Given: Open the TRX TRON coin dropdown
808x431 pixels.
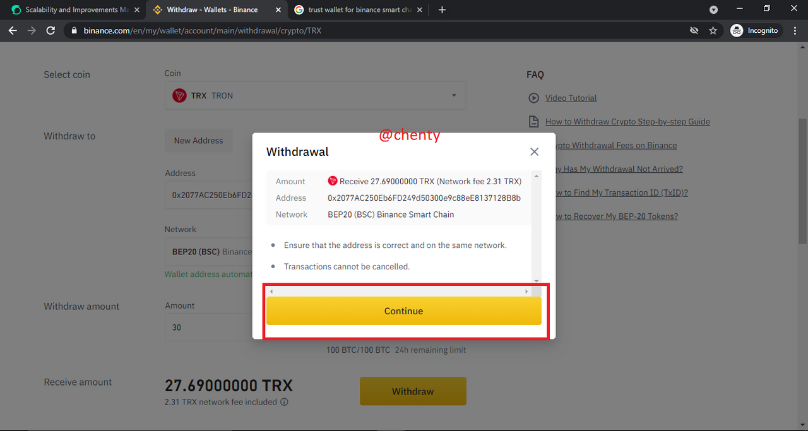Looking at the screenshot, I should click(x=315, y=95).
